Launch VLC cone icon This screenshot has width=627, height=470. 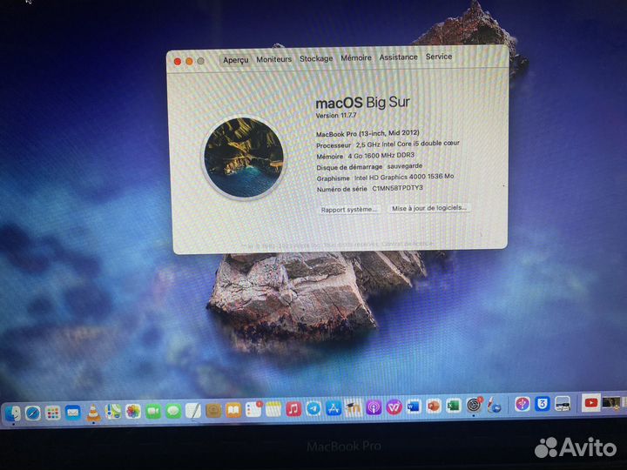[x=93, y=413]
